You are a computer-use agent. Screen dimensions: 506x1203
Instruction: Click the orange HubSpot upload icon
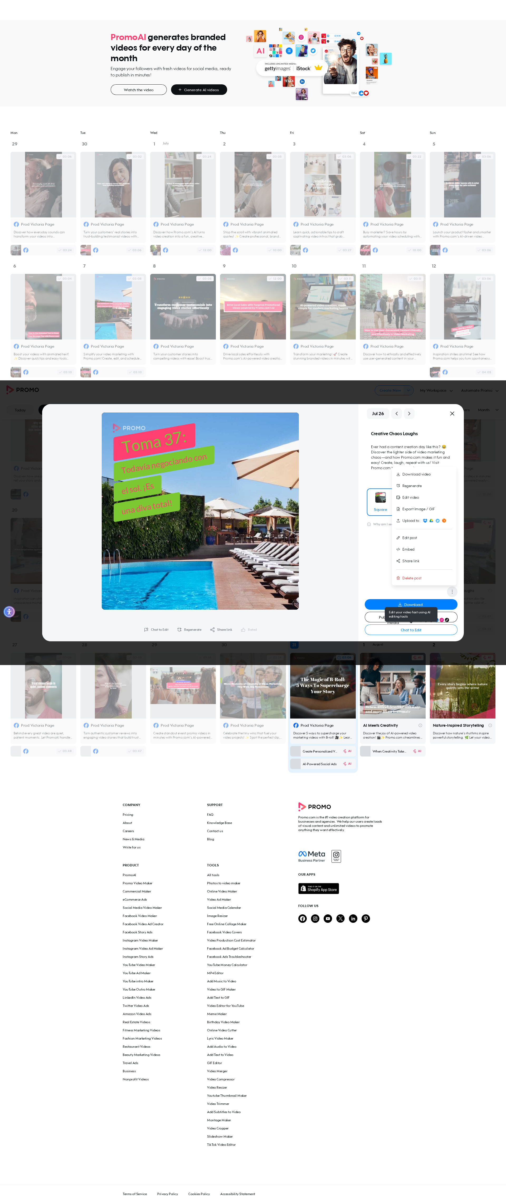click(x=444, y=521)
